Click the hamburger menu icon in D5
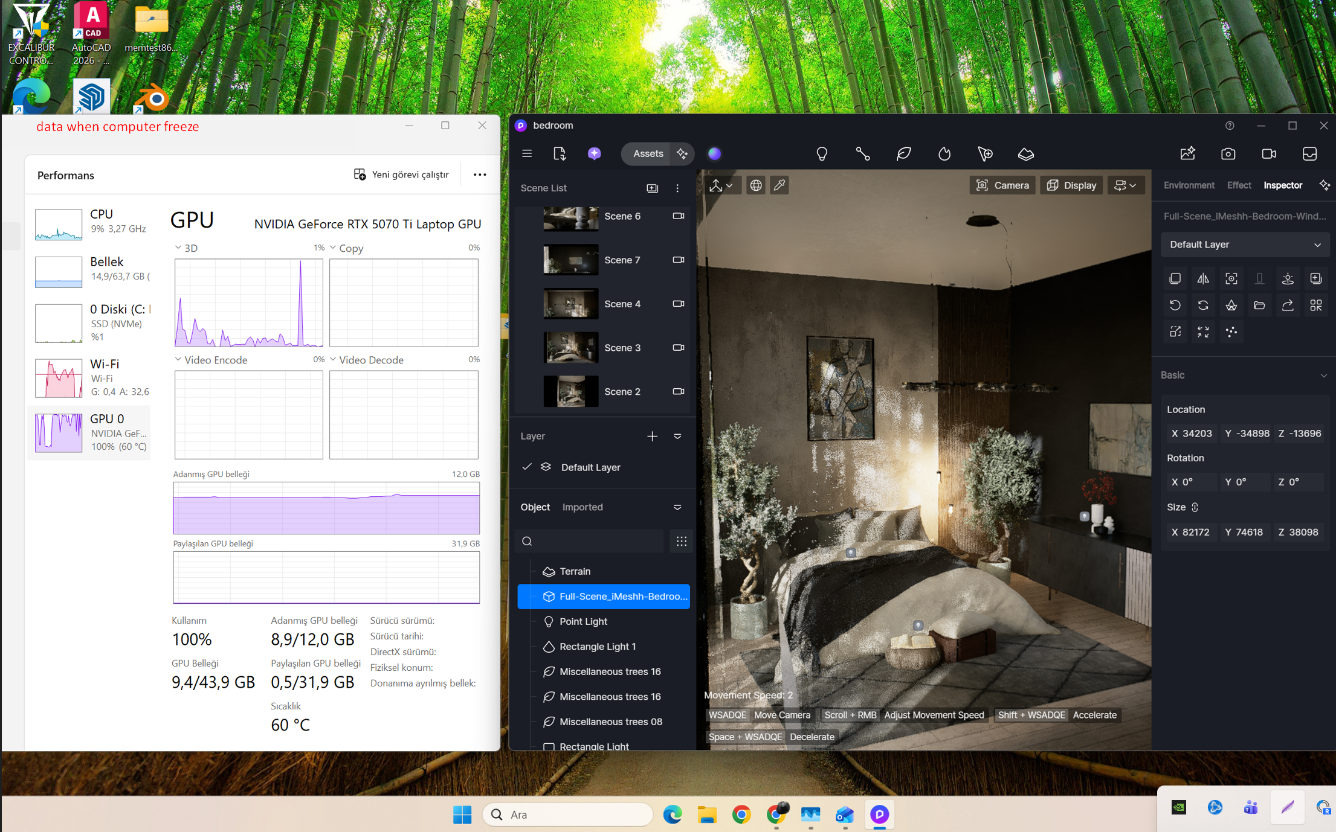The image size is (1336, 832). coord(527,153)
